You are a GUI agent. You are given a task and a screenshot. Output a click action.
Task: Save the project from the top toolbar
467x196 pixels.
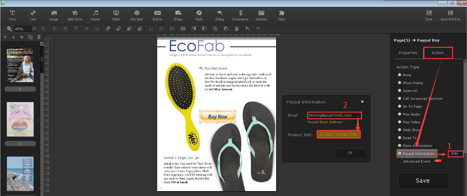click(429, 15)
